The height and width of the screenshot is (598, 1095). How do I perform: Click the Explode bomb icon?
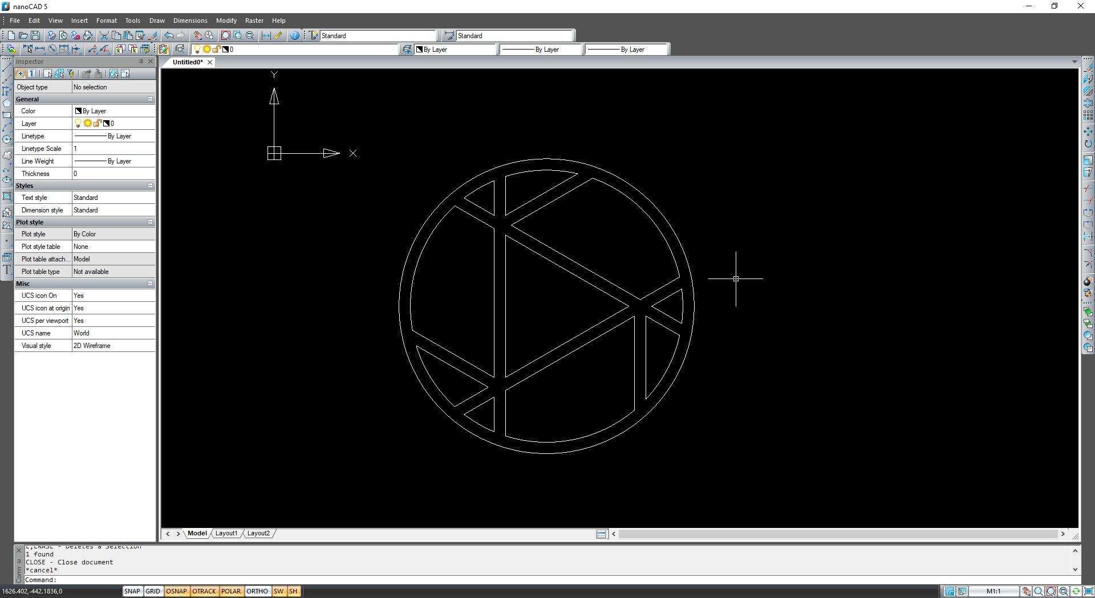click(x=1088, y=281)
